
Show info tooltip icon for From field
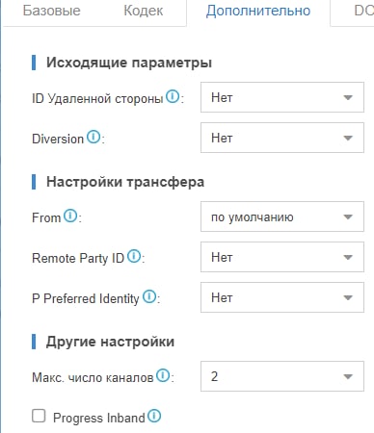[x=70, y=216]
